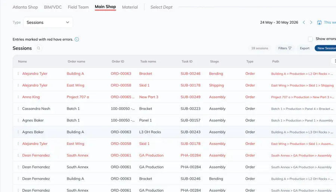The image size is (336, 192).
Task: Click the Name column header
Action: (x=22, y=62)
